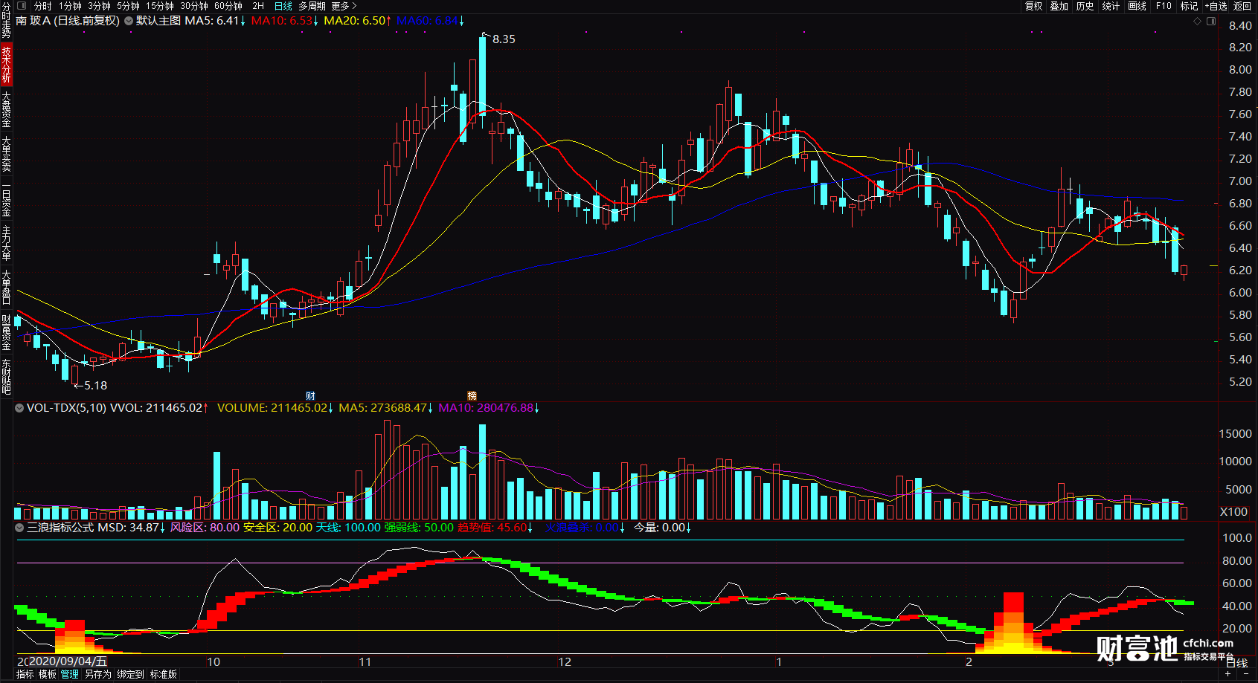1258x683 pixels.
Task: Switch to 分时 intraday view
Action: pos(43,6)
